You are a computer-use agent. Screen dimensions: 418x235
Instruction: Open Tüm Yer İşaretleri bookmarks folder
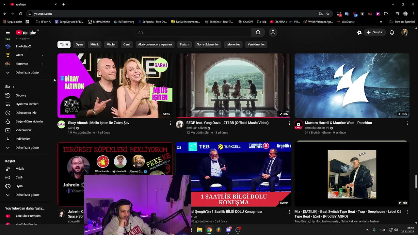click(x=402, y=22)
